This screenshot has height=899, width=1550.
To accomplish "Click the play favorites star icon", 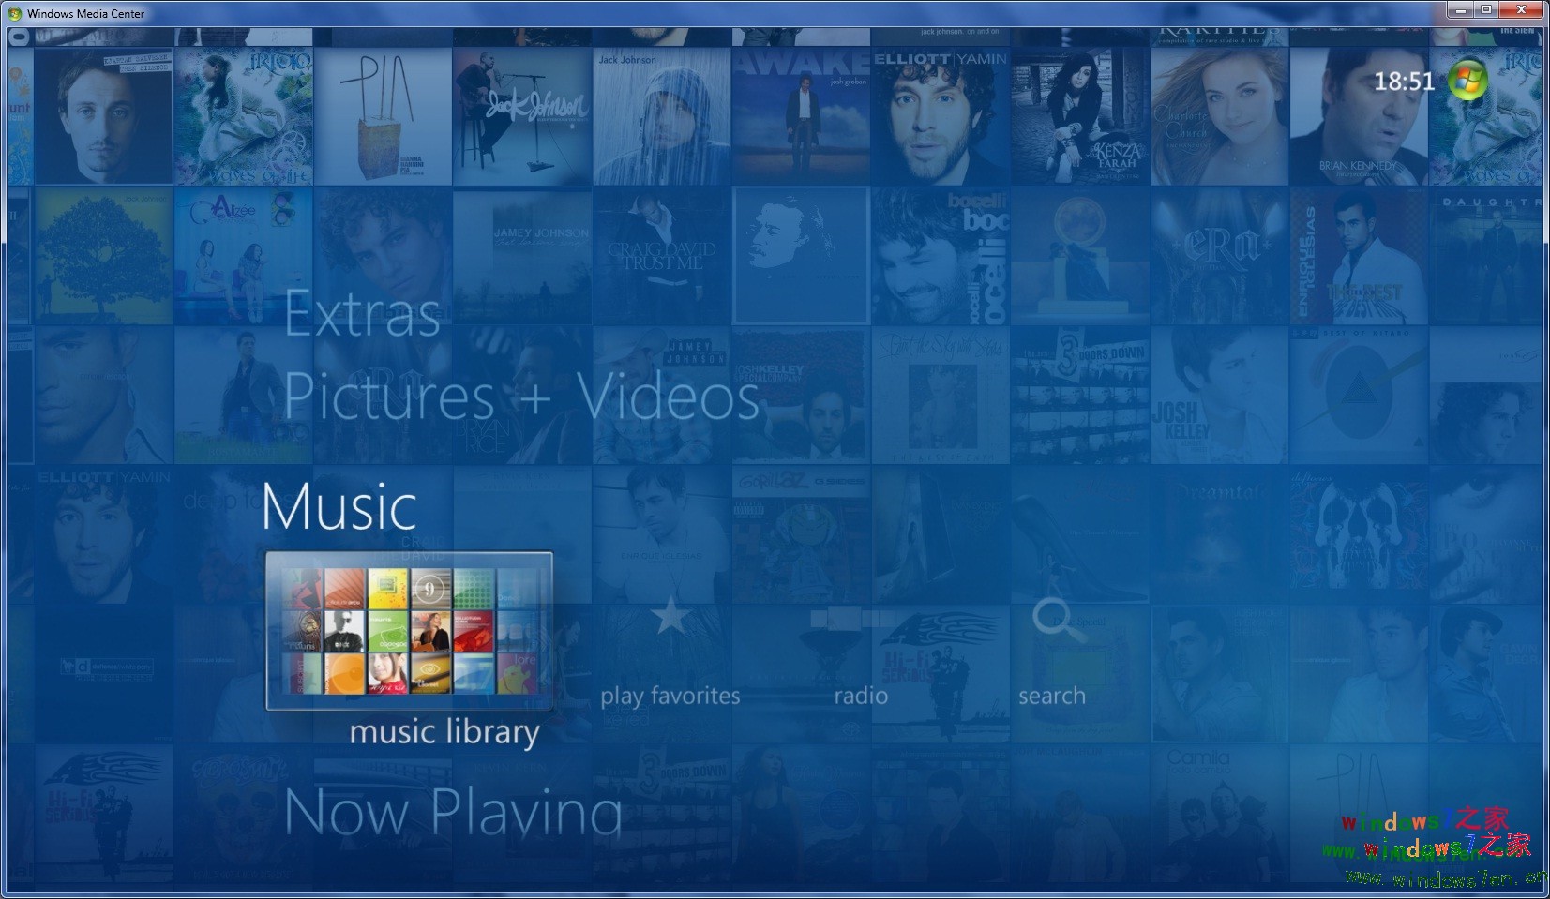I will 670,616.
